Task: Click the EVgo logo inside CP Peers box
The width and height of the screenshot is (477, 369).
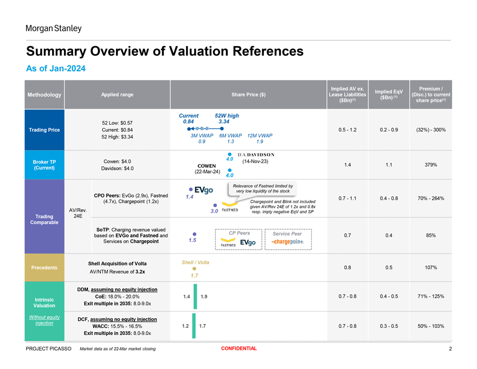Action: coord(248,242)
